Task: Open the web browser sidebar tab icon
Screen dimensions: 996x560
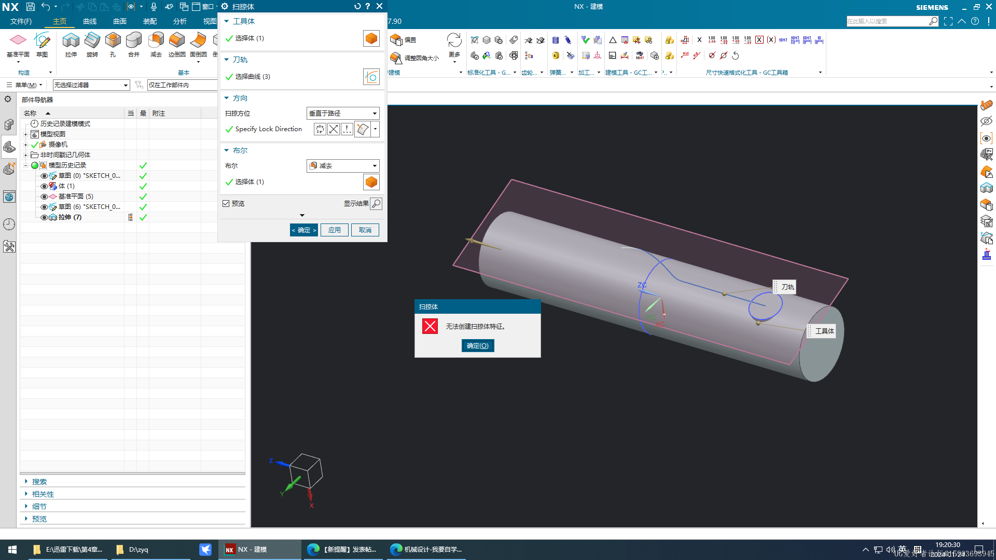Action: tap(9, 197)
